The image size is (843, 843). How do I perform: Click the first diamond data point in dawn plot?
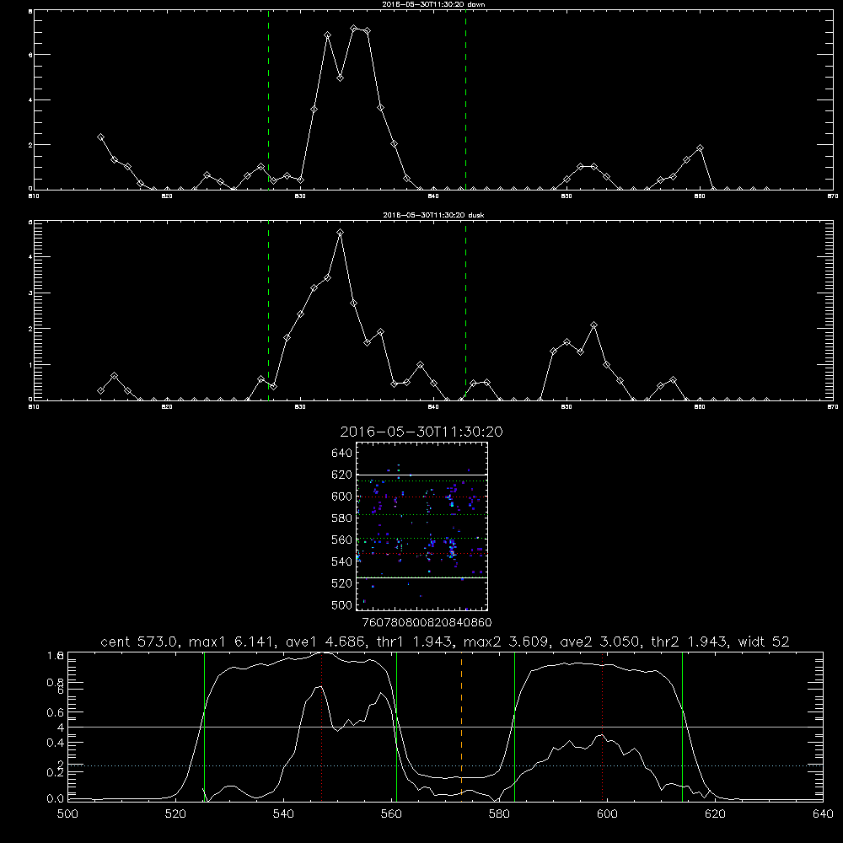[100, 137]
